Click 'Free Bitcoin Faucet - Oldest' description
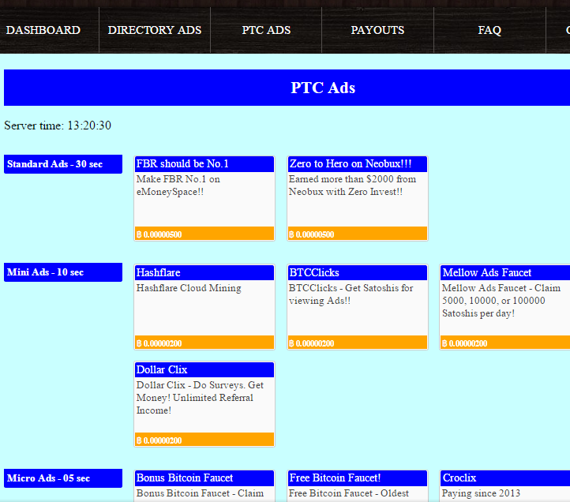 (x=349, y=493)
